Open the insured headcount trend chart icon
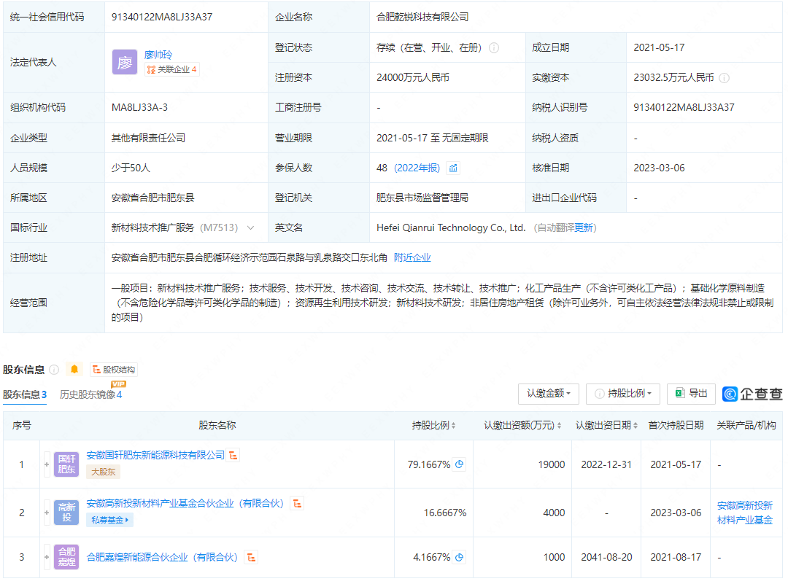This screenshot has height=584, width=788. click(453, 168)
